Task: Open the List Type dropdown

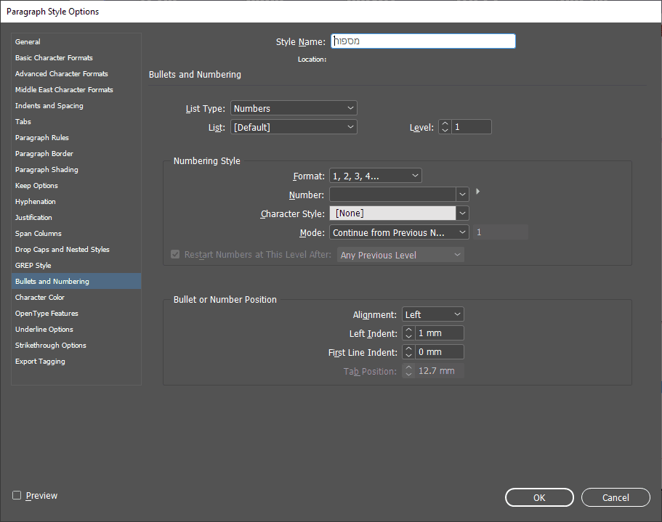Action: [x=294, y=108]
